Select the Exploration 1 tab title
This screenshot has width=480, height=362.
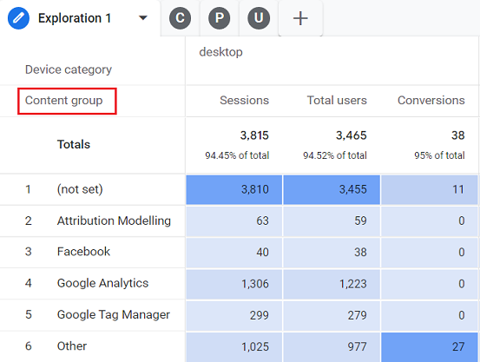coord(75,18)
